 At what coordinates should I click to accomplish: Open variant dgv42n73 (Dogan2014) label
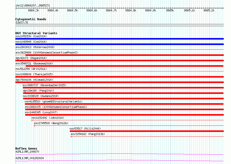pos(31,58)
